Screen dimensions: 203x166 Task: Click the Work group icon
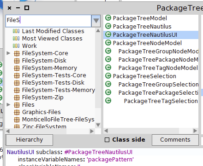click(16, 46)
